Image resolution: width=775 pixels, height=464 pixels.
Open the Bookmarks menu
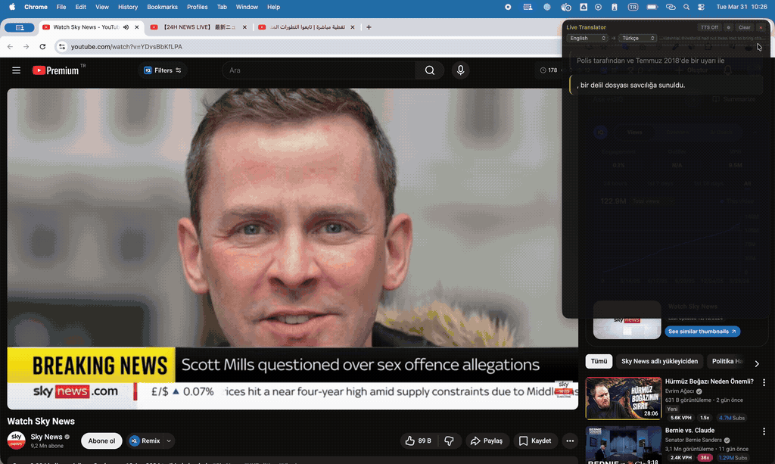click(162, 7)
